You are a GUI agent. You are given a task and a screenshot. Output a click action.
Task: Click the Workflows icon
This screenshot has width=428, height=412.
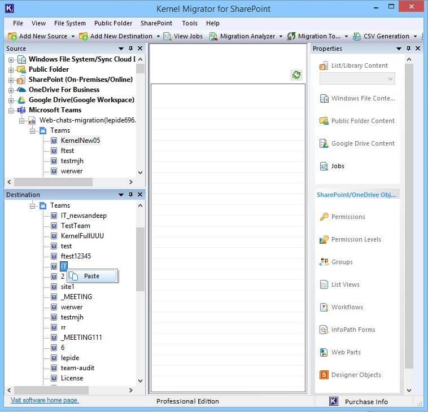pyautogui.click(x=324, y=307)
